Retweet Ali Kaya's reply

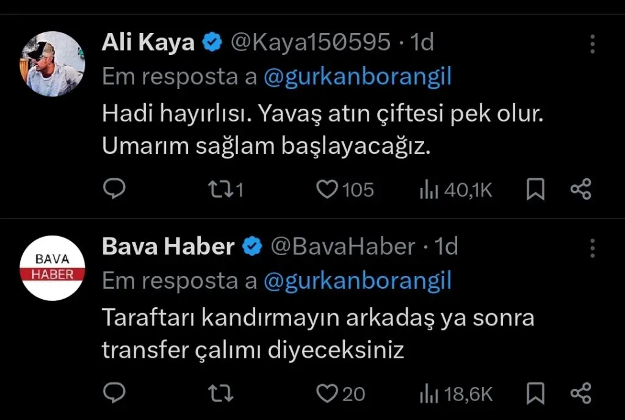226,190
